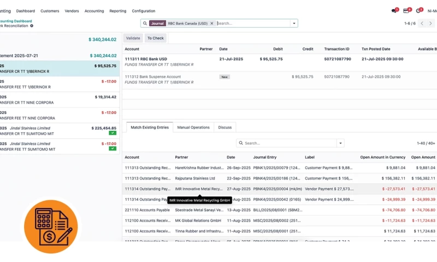Open the messages chat icon in top bar
The width and height of the screenshot is (437, 262).
point(394,11)
